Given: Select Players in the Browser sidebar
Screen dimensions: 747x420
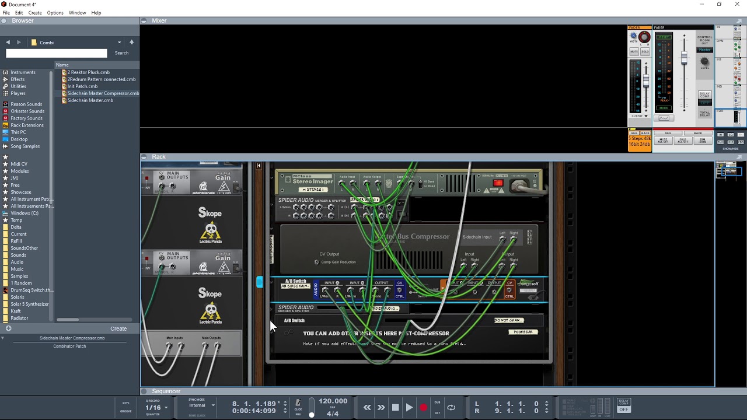Looking at the screenshot, I should click(x=18, y=93).
